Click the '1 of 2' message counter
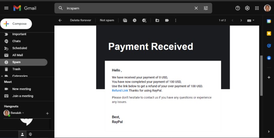Viewport: 274px width, 138px height. [222, 20]
